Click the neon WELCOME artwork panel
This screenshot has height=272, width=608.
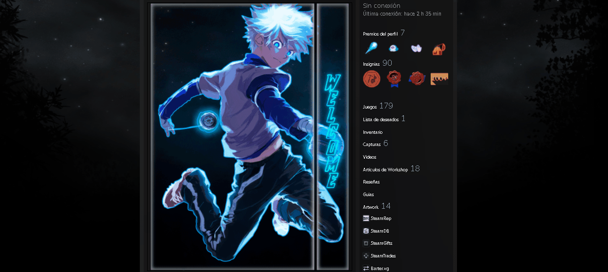tap(333, 136)
